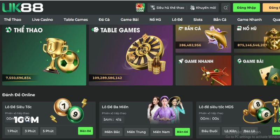The image size is (280, 140).
Task: Click the soccer ball icon next to THỂ THAO
Action: (8, 30)
